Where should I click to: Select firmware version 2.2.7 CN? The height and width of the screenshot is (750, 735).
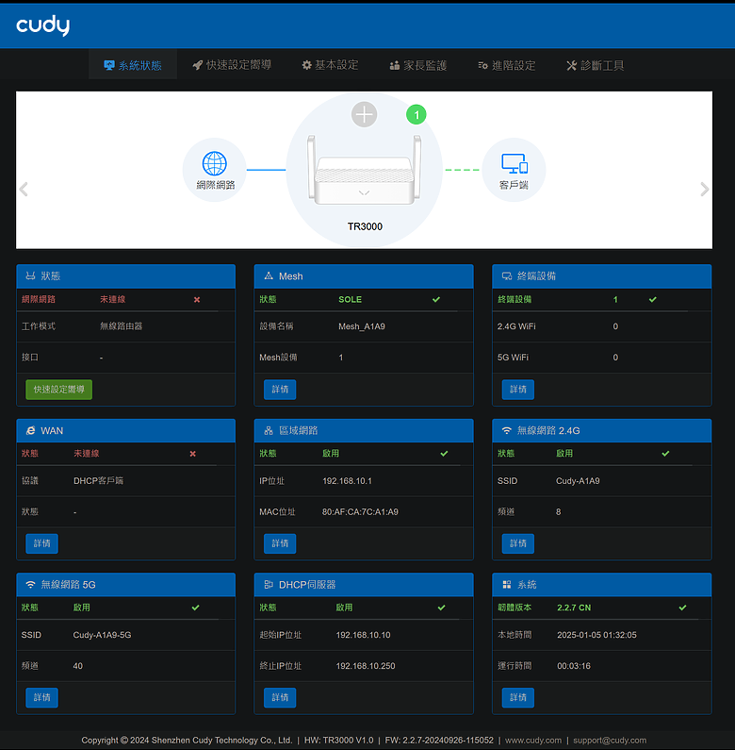[x=574, y=608]
